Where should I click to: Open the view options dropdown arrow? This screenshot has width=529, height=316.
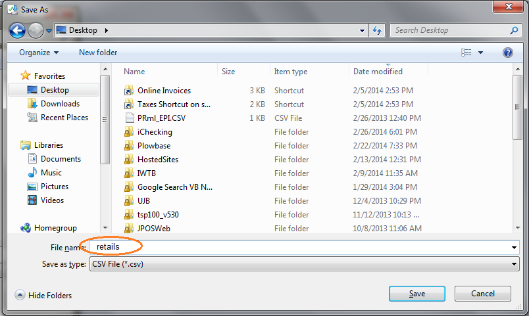481,53
